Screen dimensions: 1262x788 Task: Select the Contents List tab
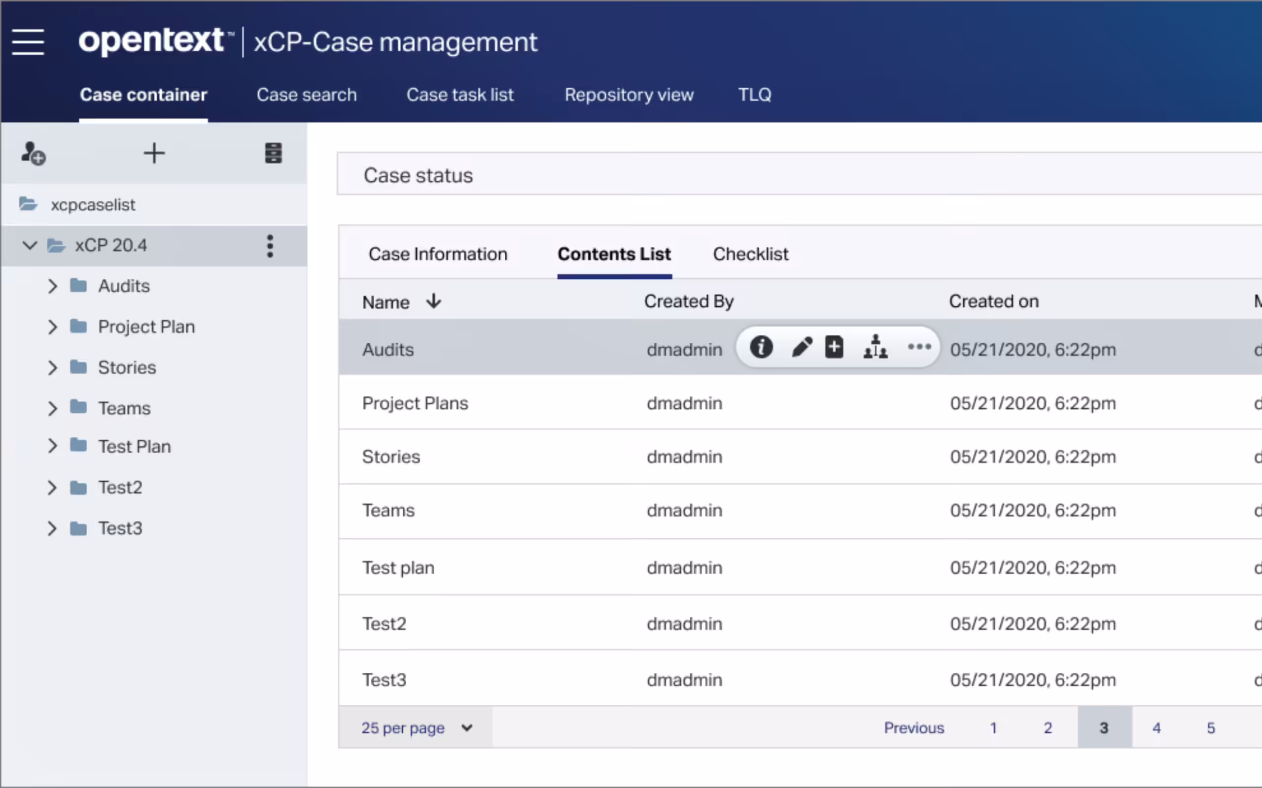click(x=614, y=254)
